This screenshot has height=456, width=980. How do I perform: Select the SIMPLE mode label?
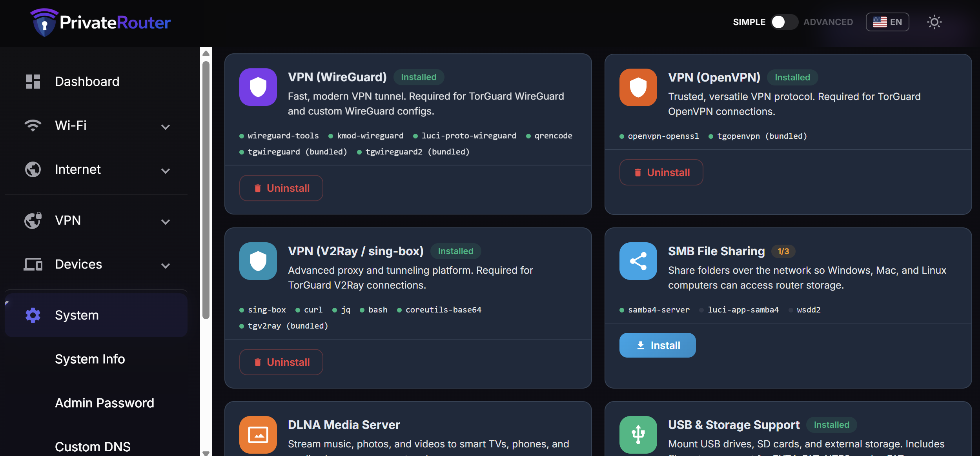(x=749, y=22)
